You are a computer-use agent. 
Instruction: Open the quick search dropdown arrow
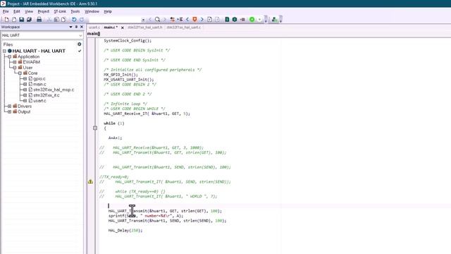click(143, 20)
